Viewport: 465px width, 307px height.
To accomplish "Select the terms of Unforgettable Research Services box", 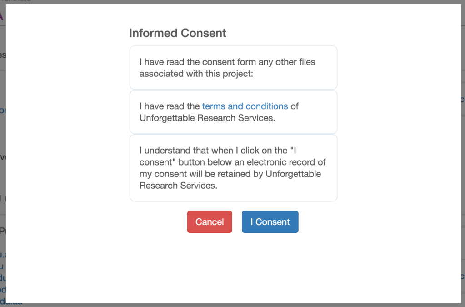I will 233,112.
